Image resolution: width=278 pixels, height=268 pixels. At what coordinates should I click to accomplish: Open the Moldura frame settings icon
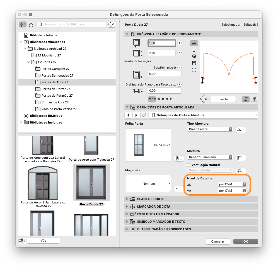click(x=241, y=158)
